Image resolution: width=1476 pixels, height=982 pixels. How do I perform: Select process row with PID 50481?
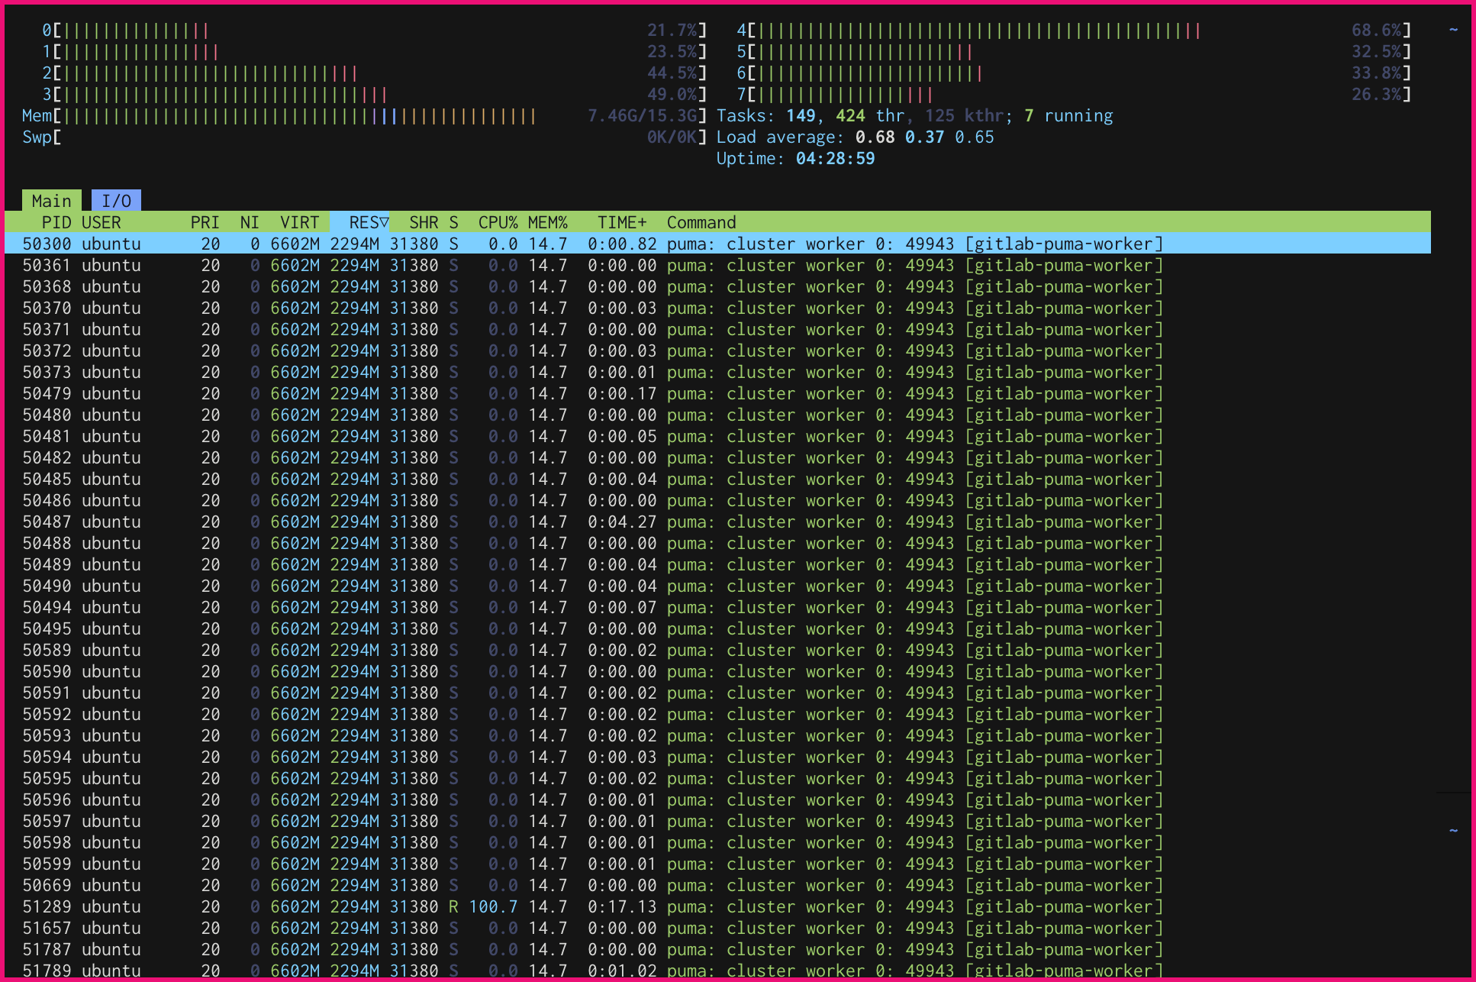click(x=717, y=436)
